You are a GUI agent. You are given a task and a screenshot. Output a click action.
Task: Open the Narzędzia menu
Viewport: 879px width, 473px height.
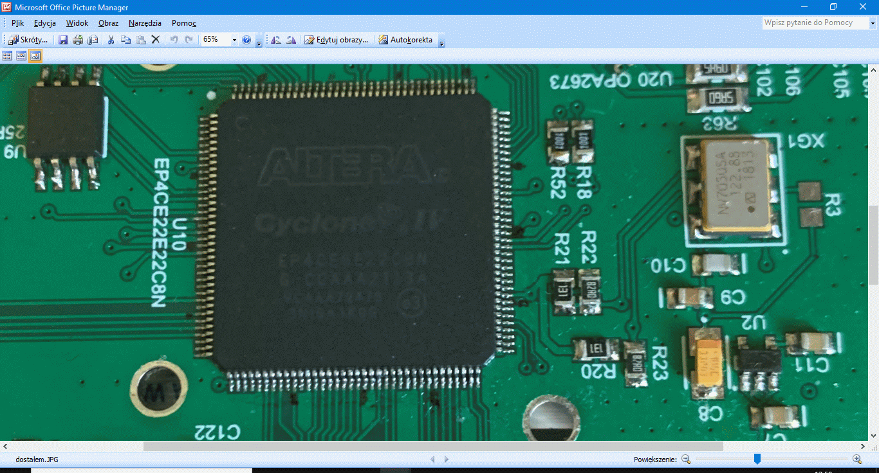pos(145,23)
